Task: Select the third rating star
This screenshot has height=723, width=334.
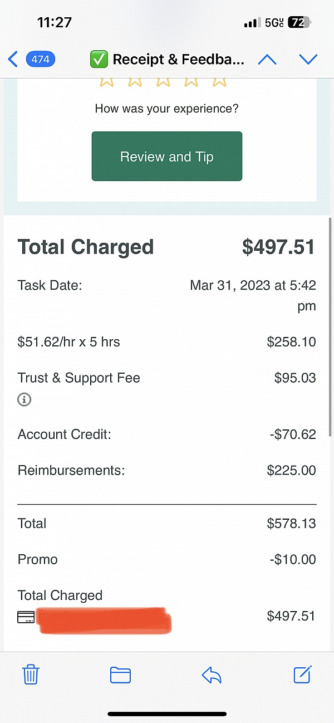Action: tap(163, 82)
